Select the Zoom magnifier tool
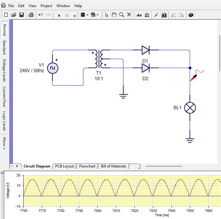Image resolution: width=221 pixels, height=219 pixels. coord(122,15)
